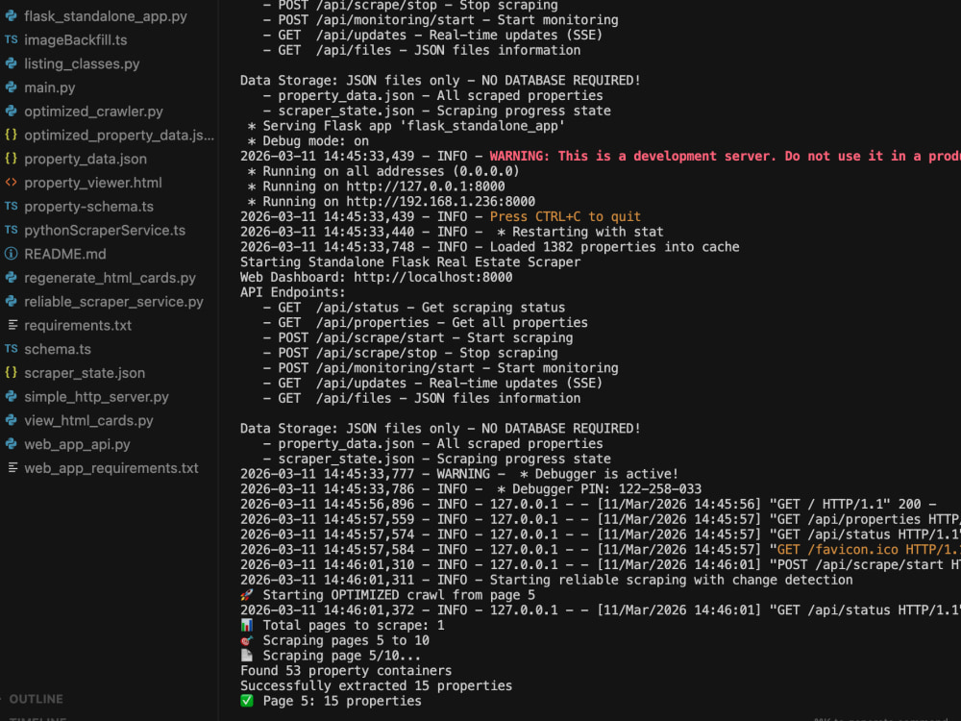The height and width of the screenshot is (721, 961).
Task: Click 'Starting Standalone Flask Real Estate Scraper' line
Action: coord(410,262)
